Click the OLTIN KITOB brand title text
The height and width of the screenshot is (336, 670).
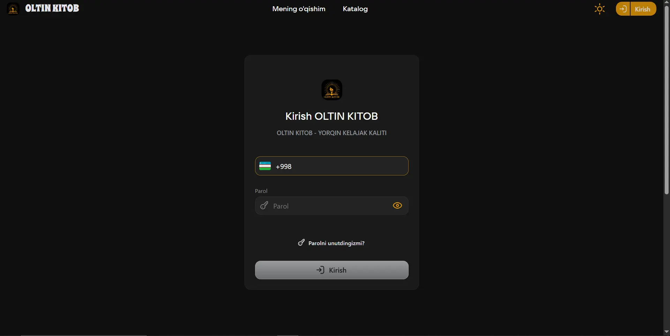[x=52, y=8]
